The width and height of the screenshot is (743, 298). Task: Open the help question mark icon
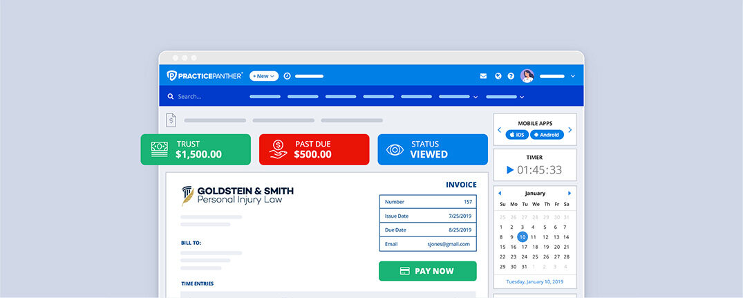tap(511, 76)
